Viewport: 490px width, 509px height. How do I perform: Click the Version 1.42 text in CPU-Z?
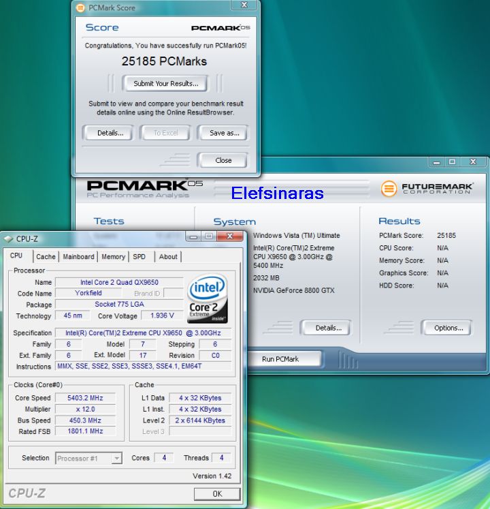(x=212, y=476)
